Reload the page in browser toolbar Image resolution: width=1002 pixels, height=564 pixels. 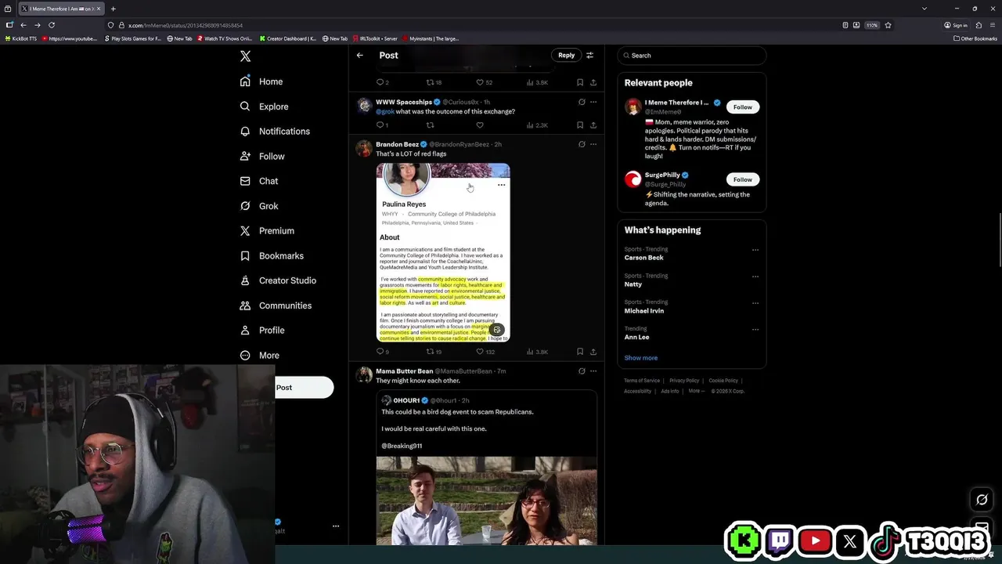[x=52, y=25]
